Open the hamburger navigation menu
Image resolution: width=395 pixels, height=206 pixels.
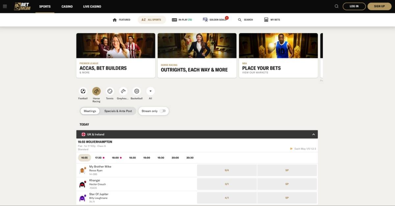coord(5,6)
